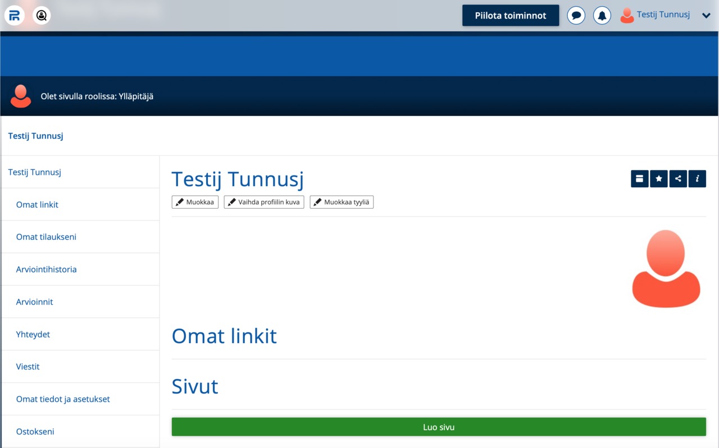Open the notifications bell icon
This screenshot has height=448, width=719.
[602, 16]
